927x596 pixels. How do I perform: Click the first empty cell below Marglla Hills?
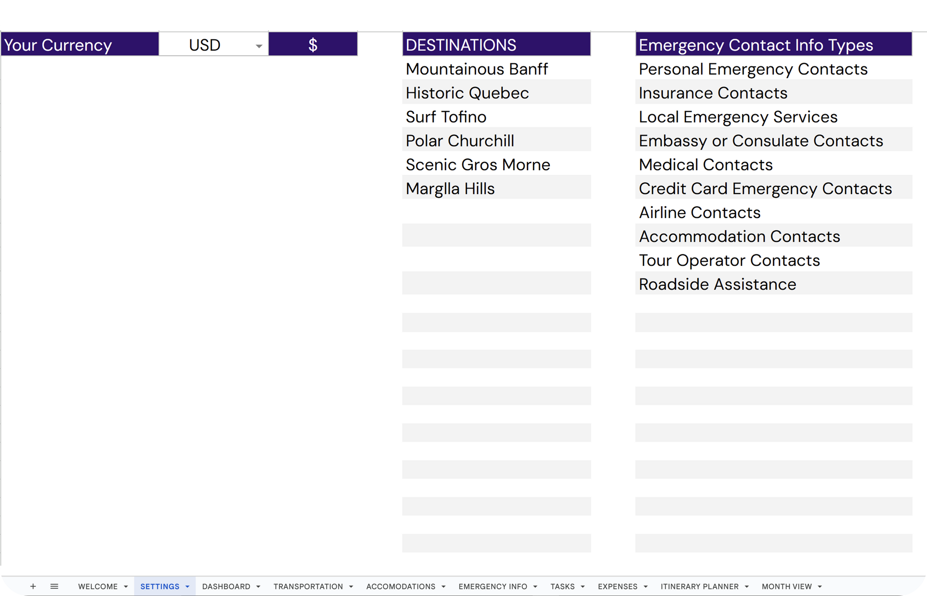point(496,212)
